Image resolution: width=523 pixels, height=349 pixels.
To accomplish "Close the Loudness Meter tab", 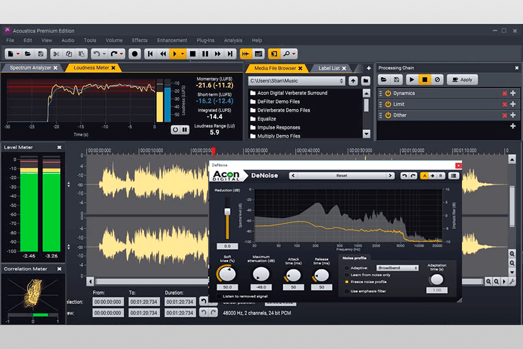I will [113, 68].
